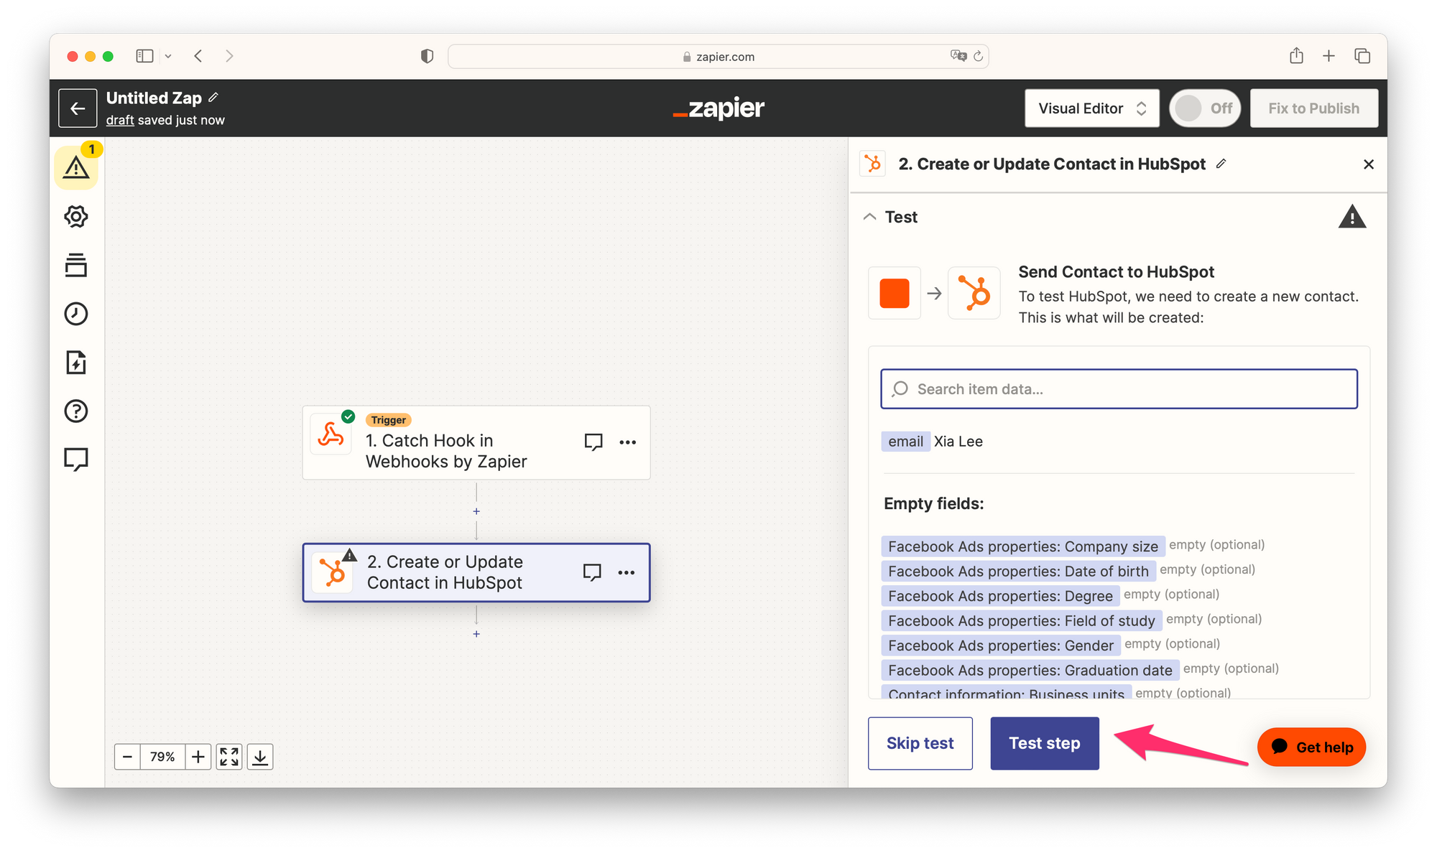Click the Safari address bar zapier.com
This screenshot has width=1437, height=853.
[x=718, y=57]
